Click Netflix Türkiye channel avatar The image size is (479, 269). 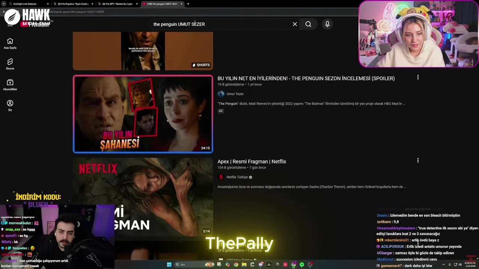point(221,177)
